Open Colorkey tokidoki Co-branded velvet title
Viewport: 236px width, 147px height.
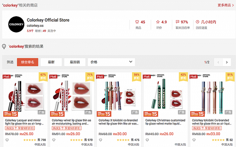click(212, 122)
